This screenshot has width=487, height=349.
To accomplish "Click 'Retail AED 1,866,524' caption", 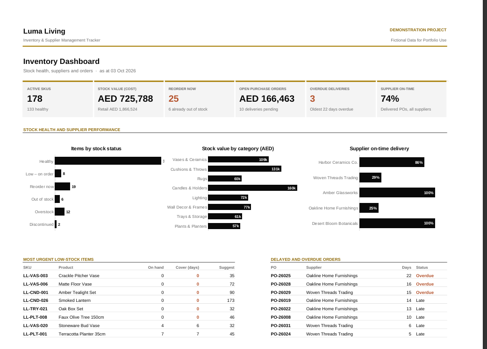I will [117, 109].
